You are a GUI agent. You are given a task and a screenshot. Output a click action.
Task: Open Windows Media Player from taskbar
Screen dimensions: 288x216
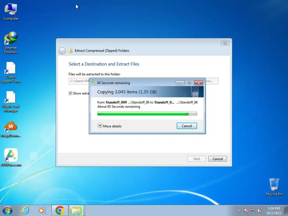click(x=42, y=210)
